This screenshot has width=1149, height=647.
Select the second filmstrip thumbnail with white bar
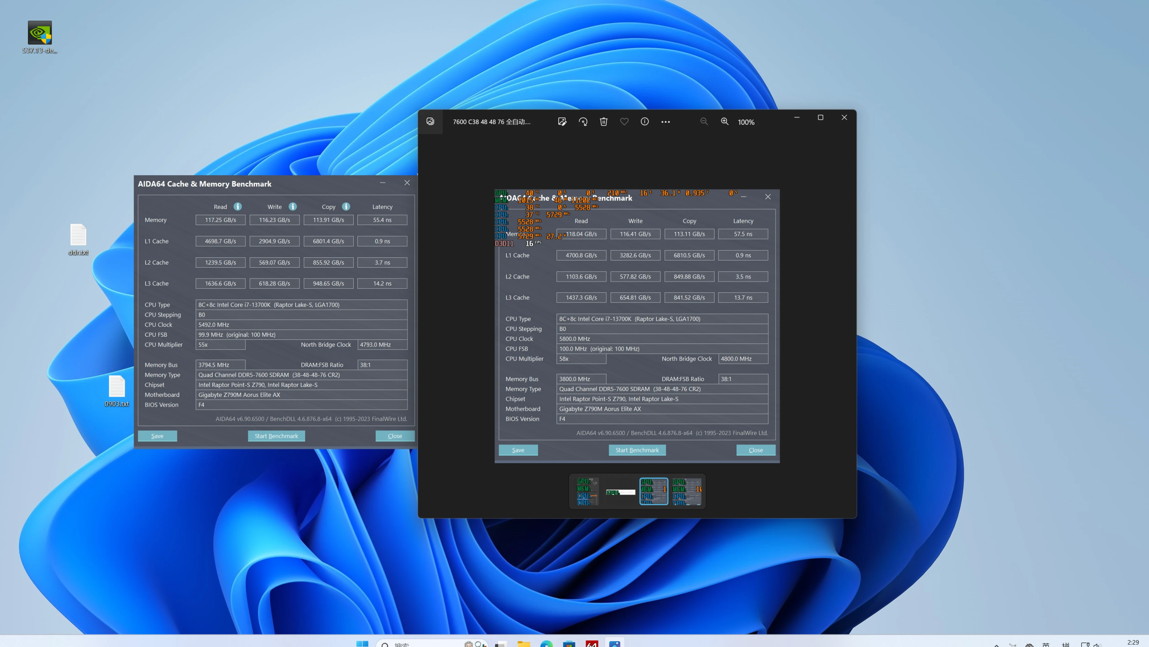(x=621, y=492)
